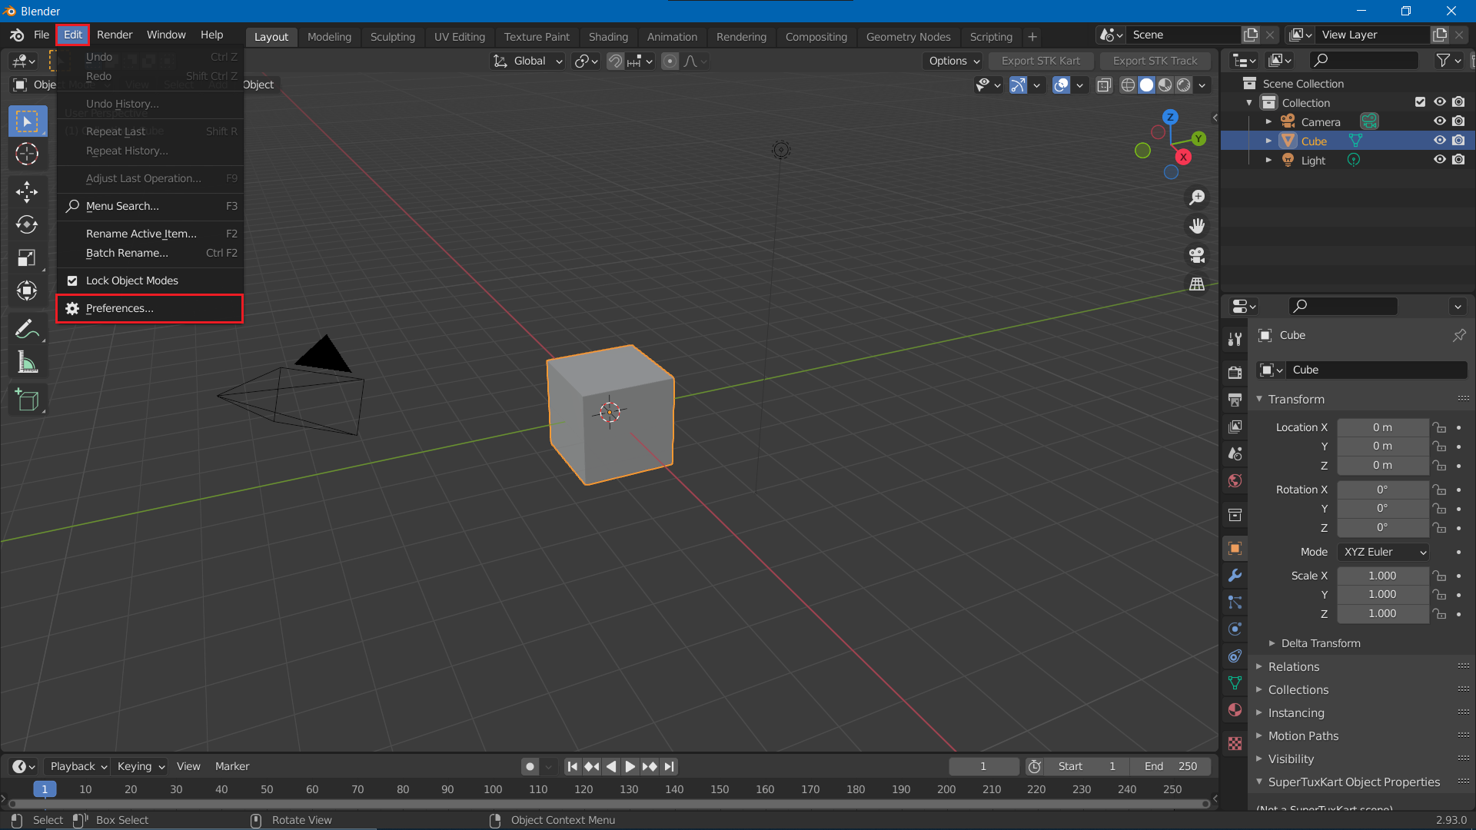Viewport: 1476px width, 830px height.
Task: Switch to the Sculpting workspace tab
Action: tap(392, 36)
